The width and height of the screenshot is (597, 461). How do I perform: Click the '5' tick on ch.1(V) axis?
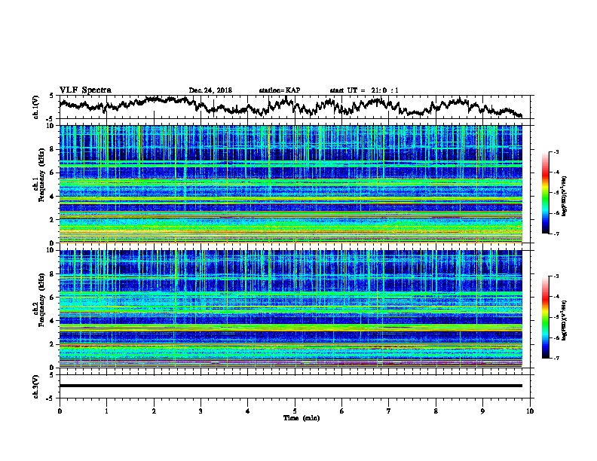pos(52,96)
